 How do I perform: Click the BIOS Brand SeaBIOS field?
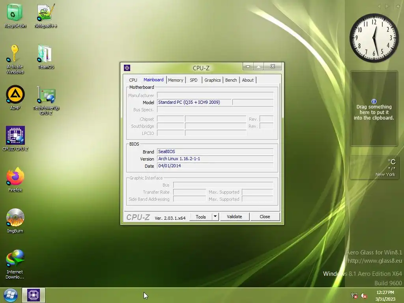pos(215,151)
